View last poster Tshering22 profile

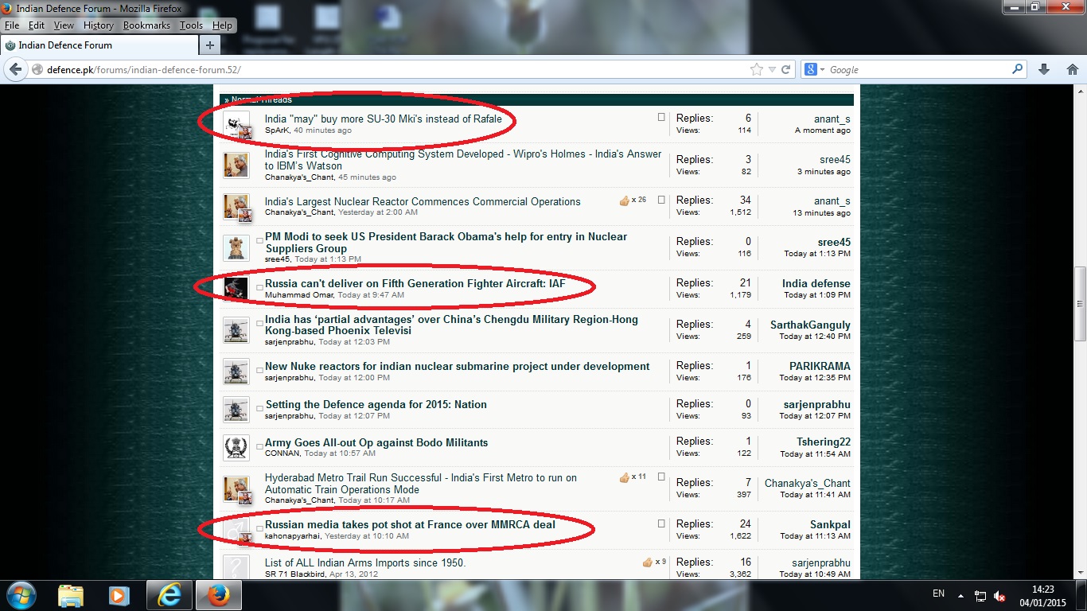(824, 442)
